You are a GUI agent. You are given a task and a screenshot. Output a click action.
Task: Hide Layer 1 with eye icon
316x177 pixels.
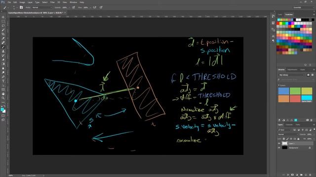279,144
